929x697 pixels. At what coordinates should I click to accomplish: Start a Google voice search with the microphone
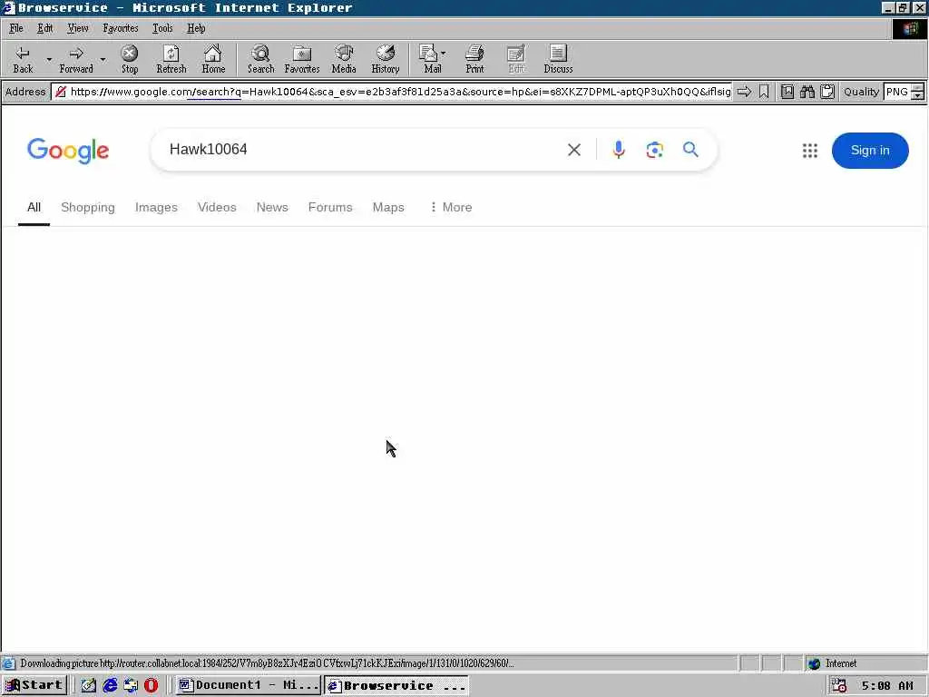pos(619,150)
